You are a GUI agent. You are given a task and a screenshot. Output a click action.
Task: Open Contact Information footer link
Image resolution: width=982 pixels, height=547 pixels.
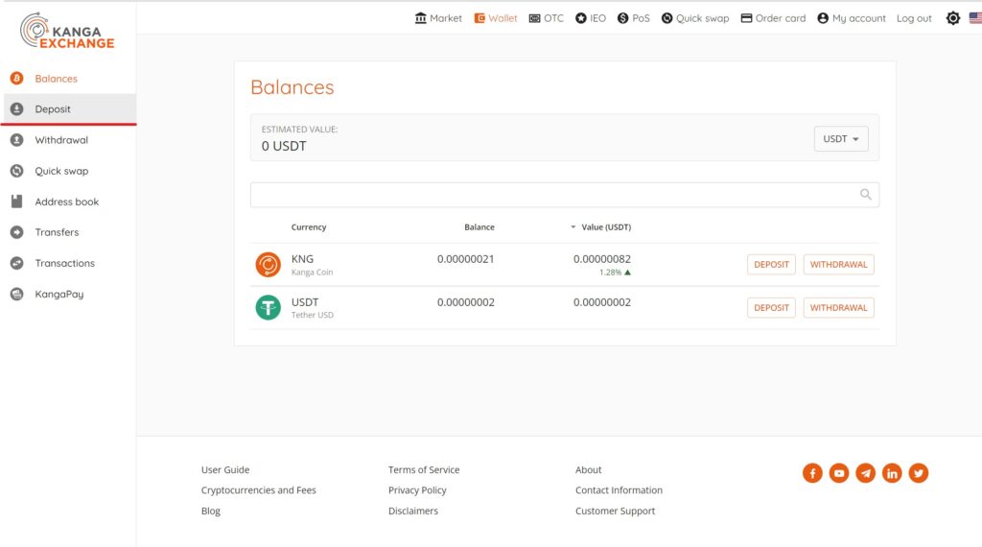(x=619, y=490)
